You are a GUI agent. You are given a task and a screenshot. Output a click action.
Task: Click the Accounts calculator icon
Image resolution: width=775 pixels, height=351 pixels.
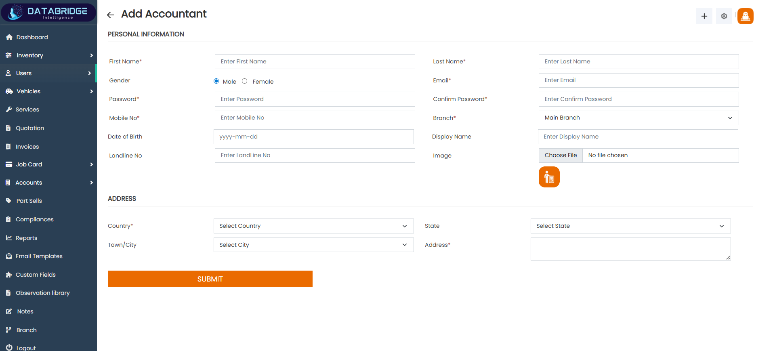tap(8, 183)
